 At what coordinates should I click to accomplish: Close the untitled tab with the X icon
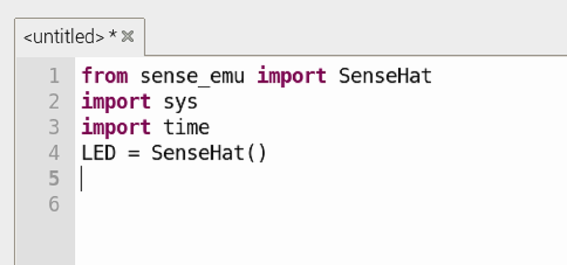click(128, 37)
